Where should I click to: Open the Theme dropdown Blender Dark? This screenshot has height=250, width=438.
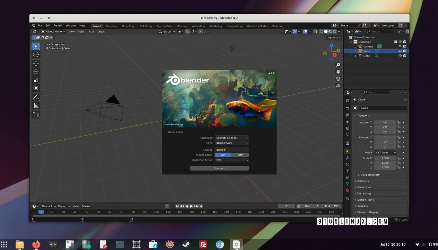click(232, 143)
